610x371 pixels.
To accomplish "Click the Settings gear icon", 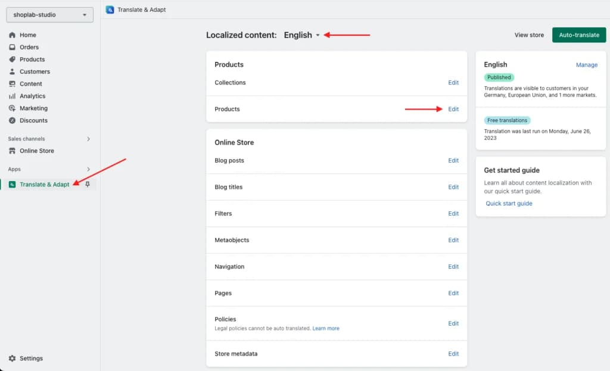I will (x=12, y=358).
